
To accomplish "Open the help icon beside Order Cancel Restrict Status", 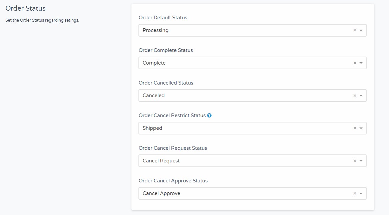I will 210,115.
